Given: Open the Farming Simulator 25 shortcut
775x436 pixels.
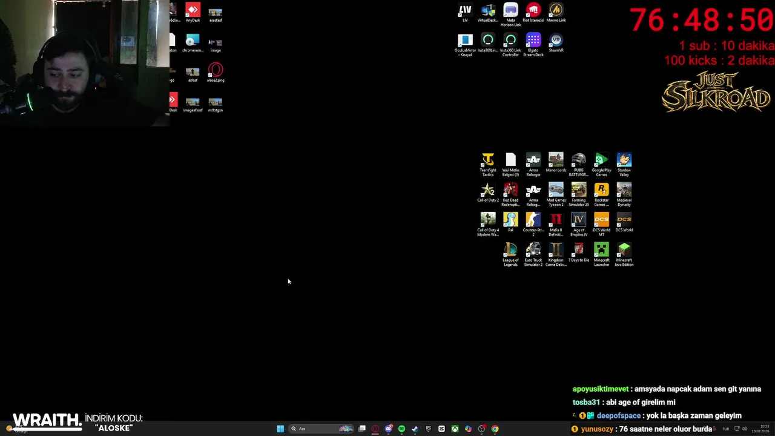Looking at the screenshot, I should coord(579,195).
